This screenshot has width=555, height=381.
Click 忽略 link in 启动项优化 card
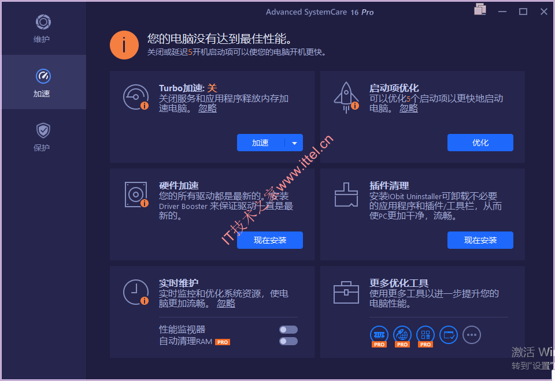(x=409, y=108)
